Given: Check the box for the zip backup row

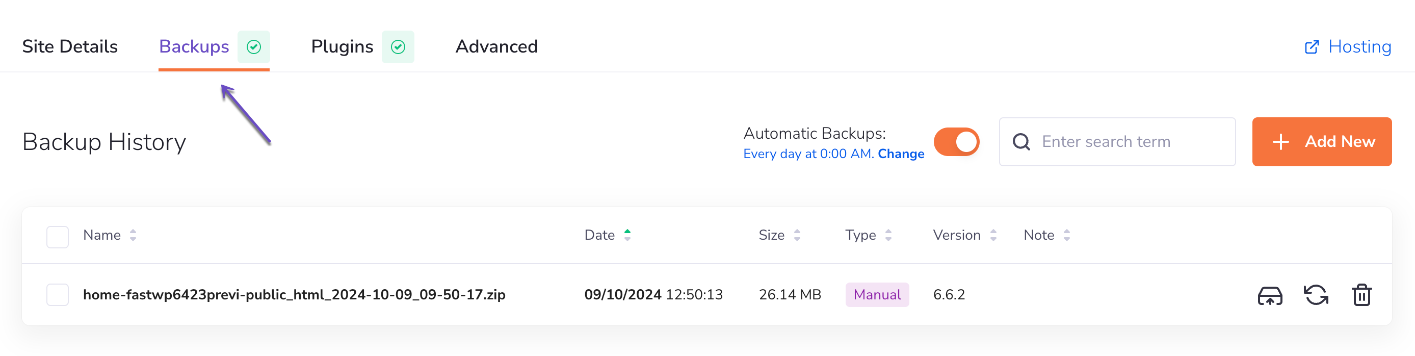Looking at the screenshot, I should 58,295.
